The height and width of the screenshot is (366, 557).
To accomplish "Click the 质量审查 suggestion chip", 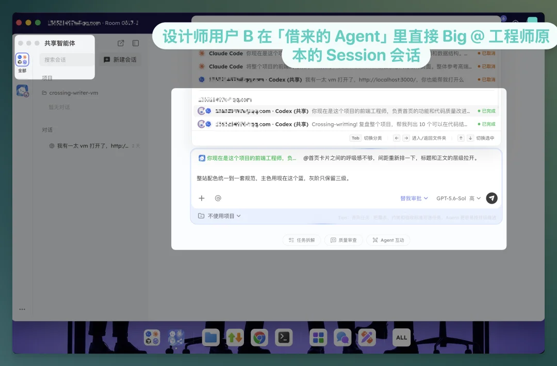I will pyautogui.click(x=343, y=240).
